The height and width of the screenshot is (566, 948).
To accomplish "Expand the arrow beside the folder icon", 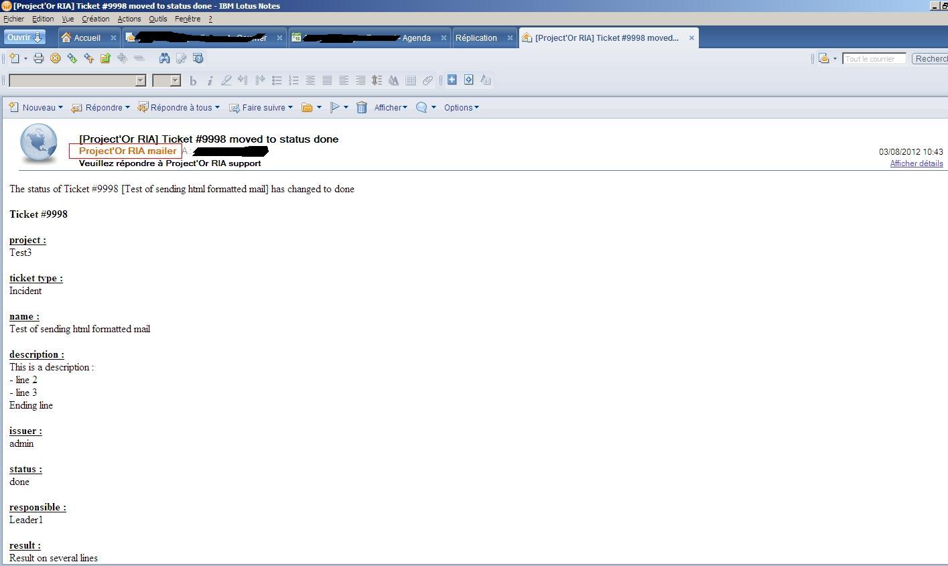I will [319, 107].
